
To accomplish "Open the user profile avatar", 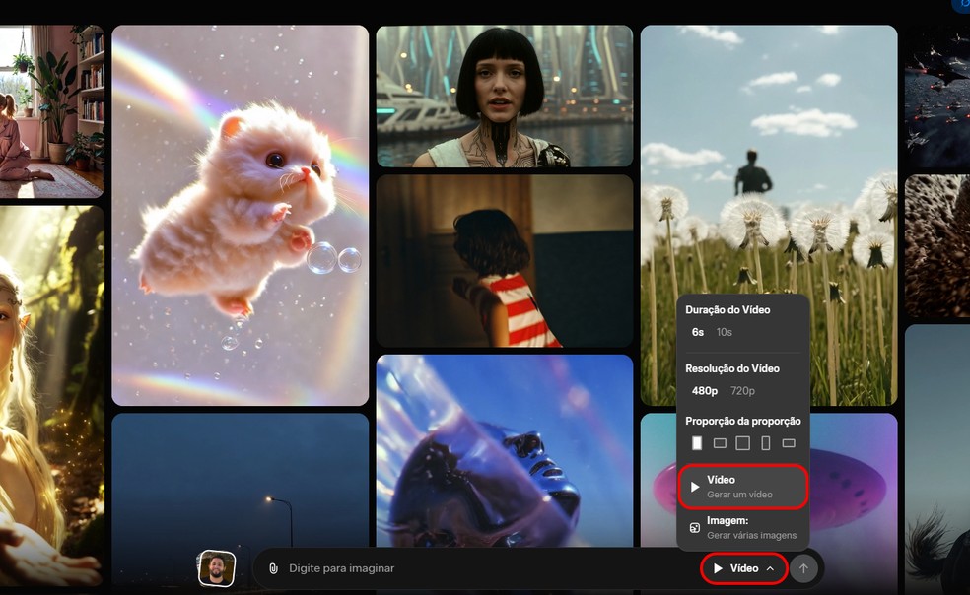I will [x=217, y=568].
